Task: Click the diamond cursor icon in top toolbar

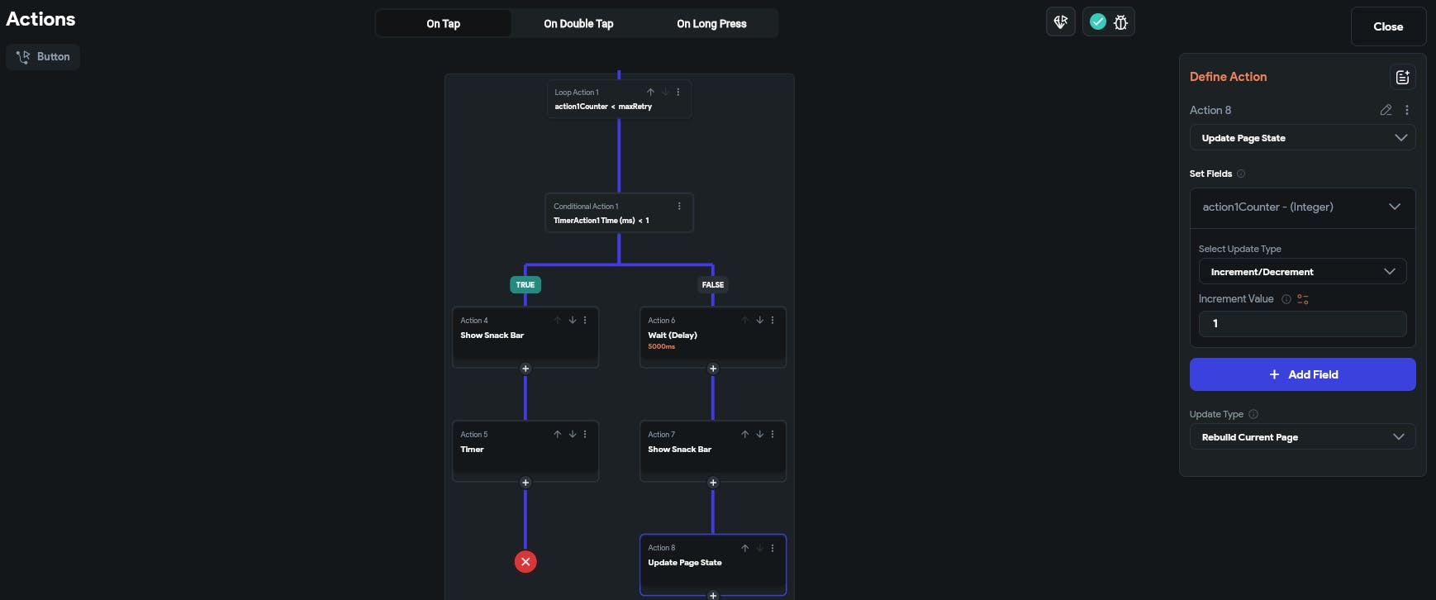Action: tap(1061, 22)
